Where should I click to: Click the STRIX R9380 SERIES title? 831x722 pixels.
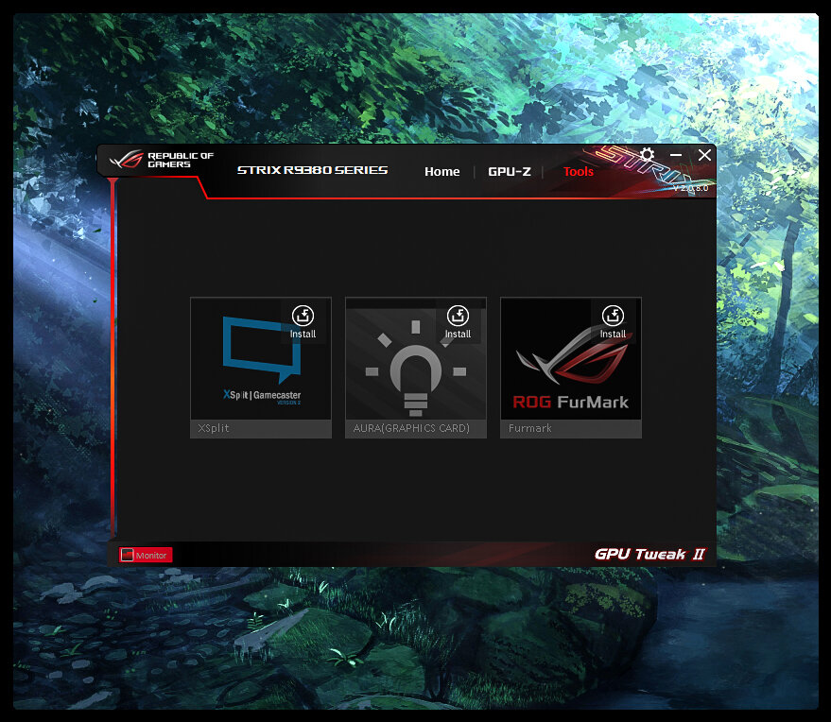(311, 171)
